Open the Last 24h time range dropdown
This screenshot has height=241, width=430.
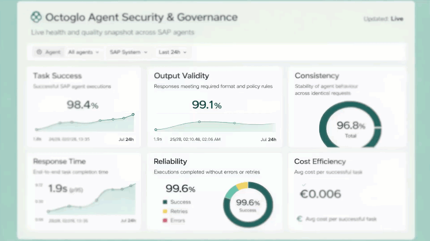pyautogui.click(x=173, y=52)
